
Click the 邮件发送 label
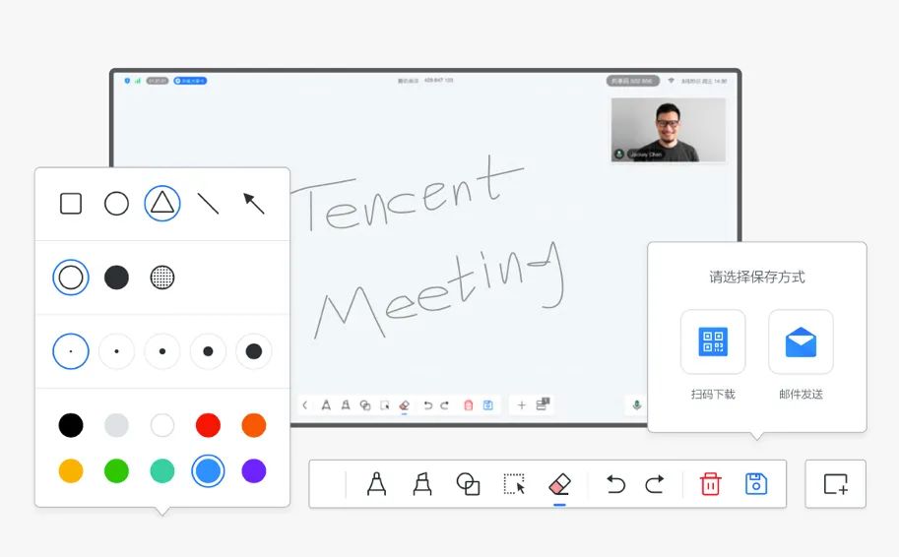pyautogui.click(x=801, y=395)
